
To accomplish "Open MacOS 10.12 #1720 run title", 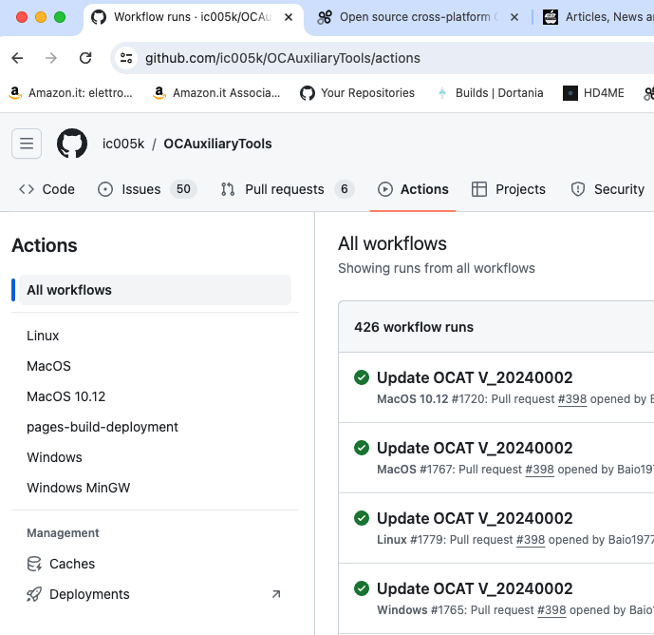I will pos(475,377).
